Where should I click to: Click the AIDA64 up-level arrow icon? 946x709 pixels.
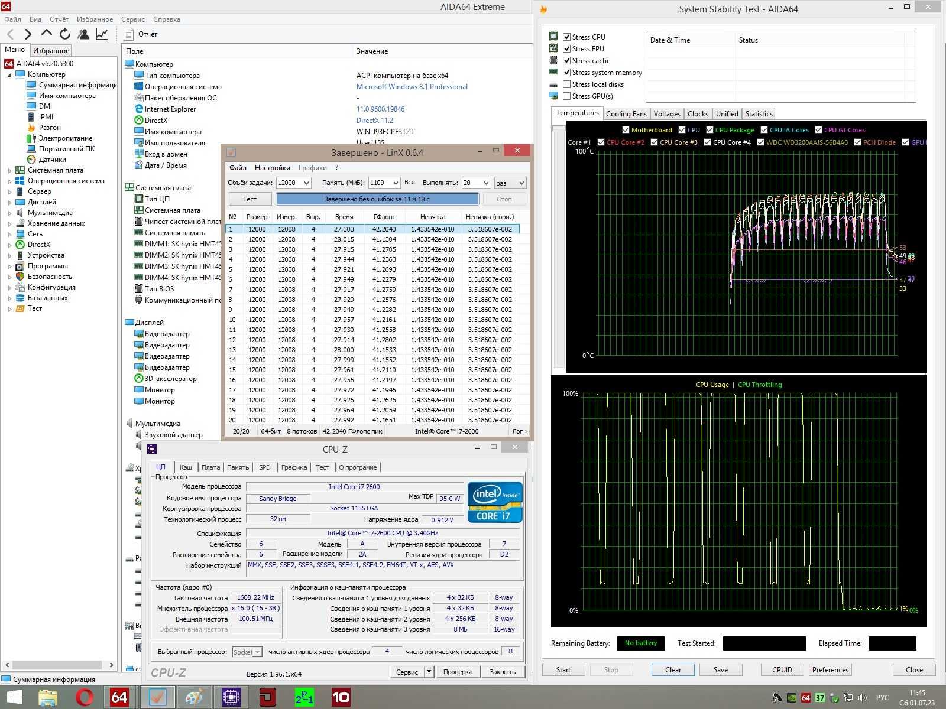tap(46, 34)
